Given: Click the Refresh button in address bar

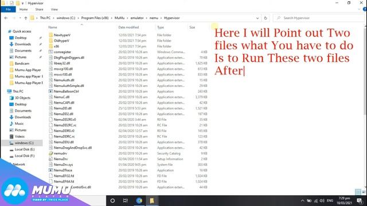Looking at the screenshot, I should (x=266, y=18).
